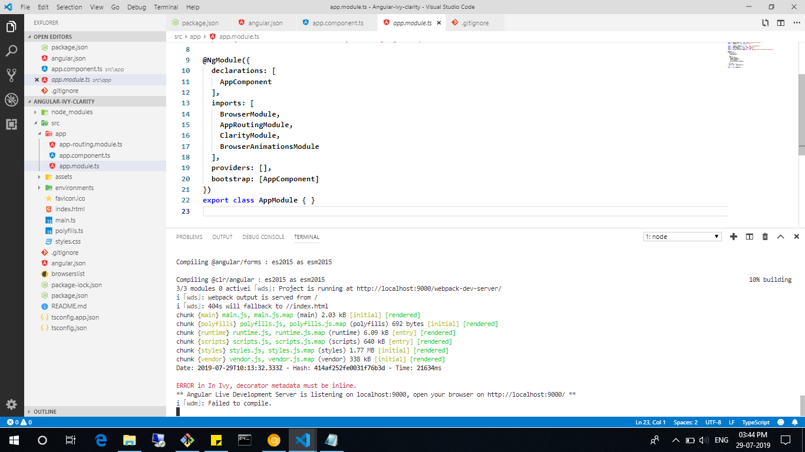Switch to the package.json editor tab
805x452 pixels.
click(x=199, y=23)
